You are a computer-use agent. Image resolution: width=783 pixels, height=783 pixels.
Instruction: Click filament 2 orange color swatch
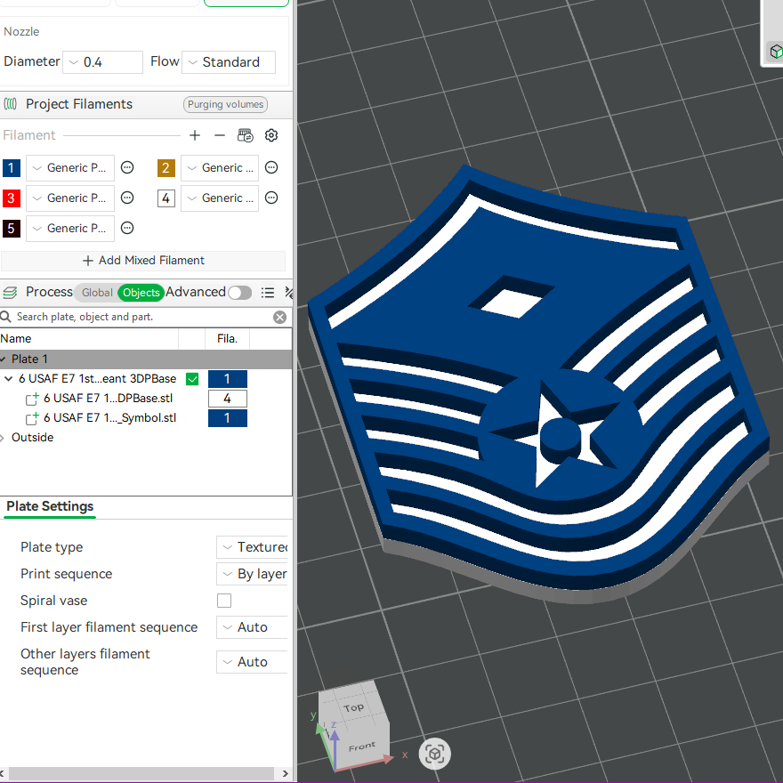(x=165, y=168)
